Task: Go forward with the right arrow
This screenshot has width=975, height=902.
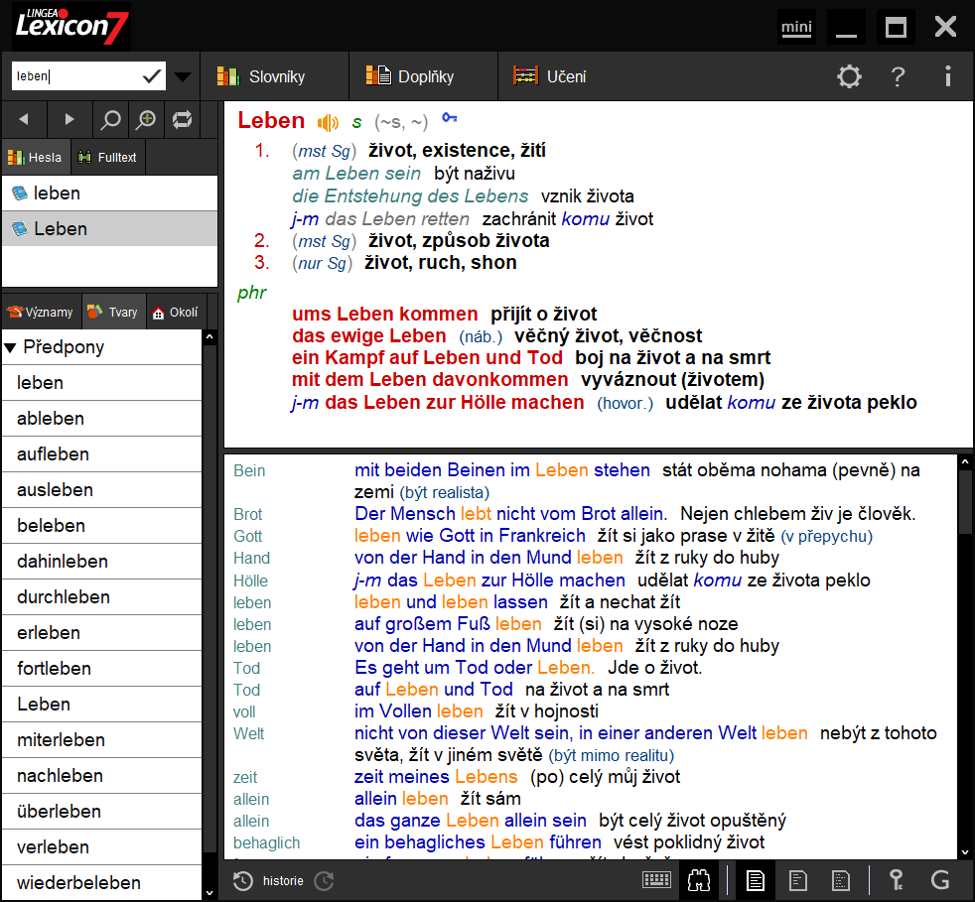Action: (x=70, y=119)
